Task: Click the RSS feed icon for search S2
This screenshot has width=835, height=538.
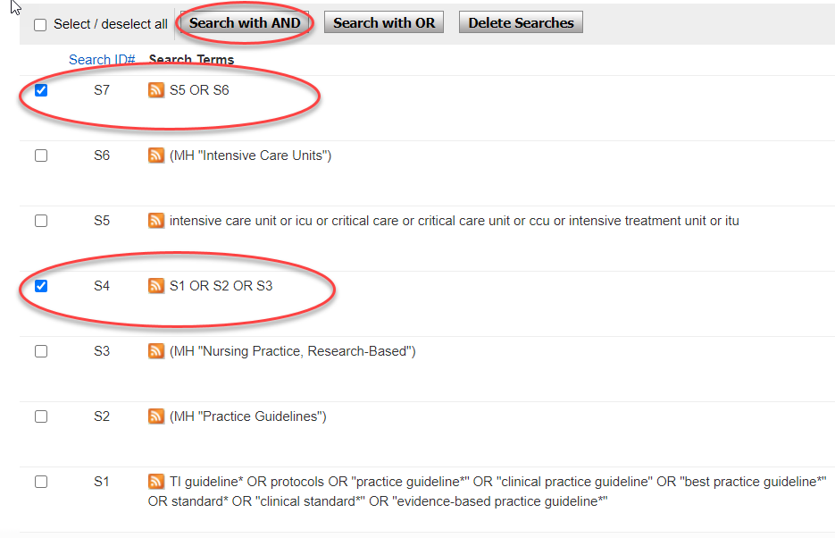Action: point(156,416)
